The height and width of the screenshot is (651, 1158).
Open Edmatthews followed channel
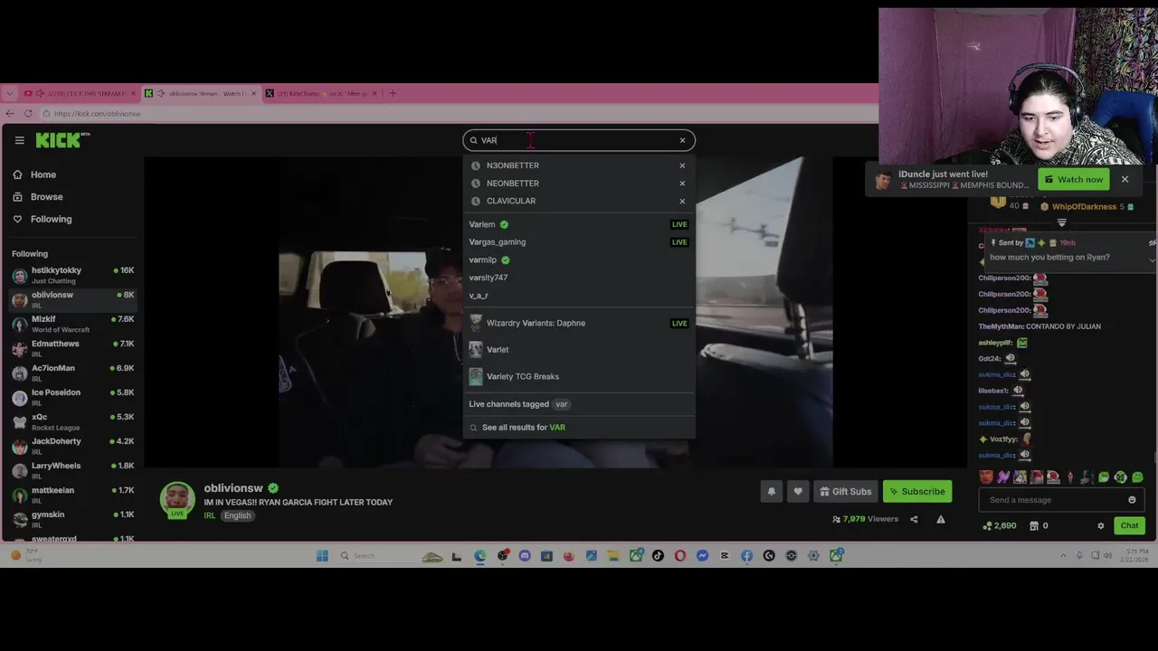tap(72, 348)
